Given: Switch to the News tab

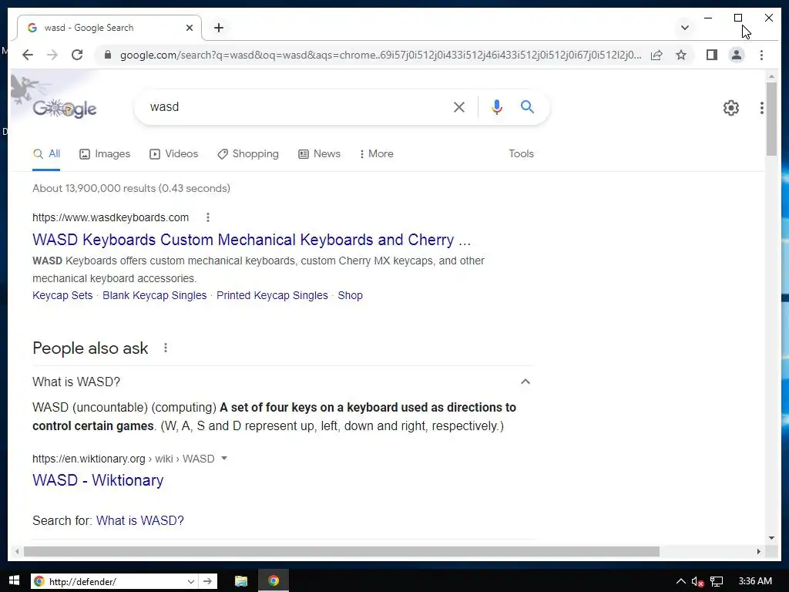Looking at the screenshot, I should pyautogui.click(x=319, y=154).
